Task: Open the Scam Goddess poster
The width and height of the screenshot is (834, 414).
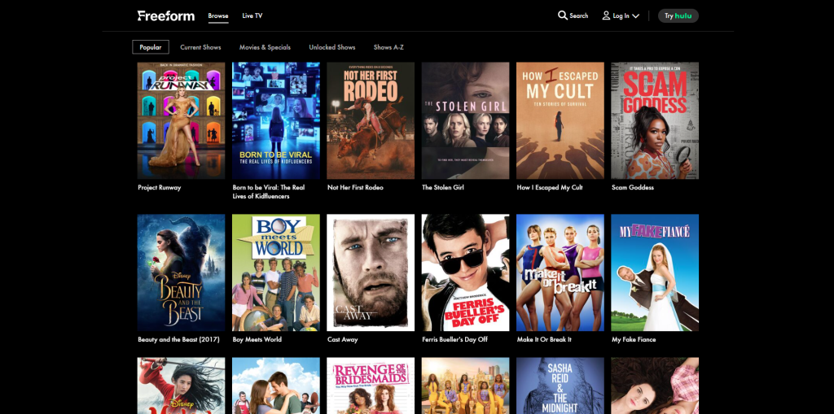Action: coord(655,120)
